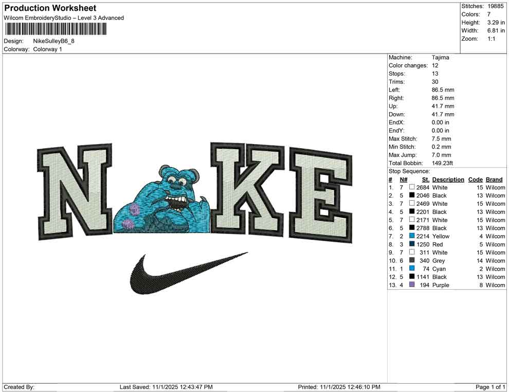Click the Yellow thread swatch in row 7
The width and height of the screenshot is (509, 392).
coord(412,236)
